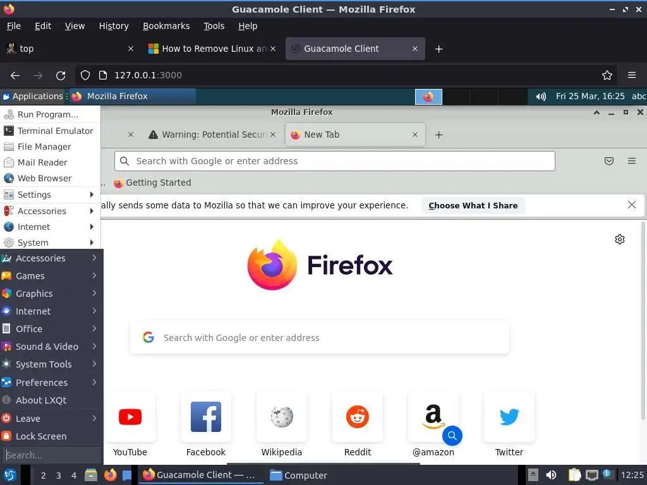Open Run Program... entry
This screenshot has width=647, height=485.
click(x=50, y=114)
